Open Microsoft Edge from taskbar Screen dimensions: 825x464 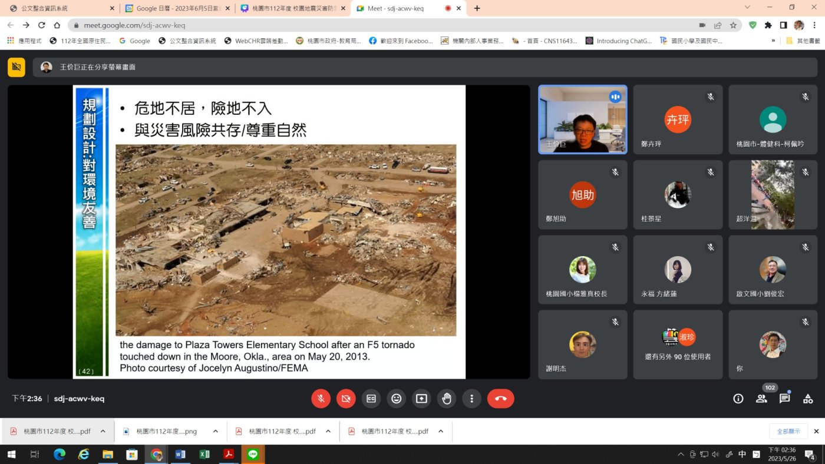pos(60,454)
